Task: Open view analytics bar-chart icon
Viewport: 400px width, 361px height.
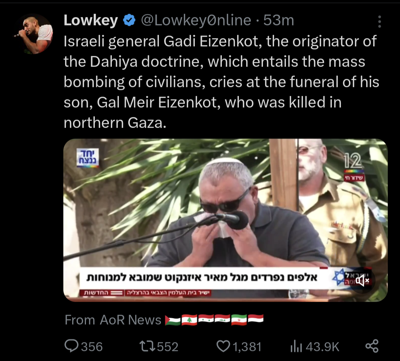Action: 296,347
